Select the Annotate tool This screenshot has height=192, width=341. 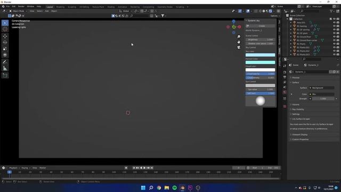[5, 62]
